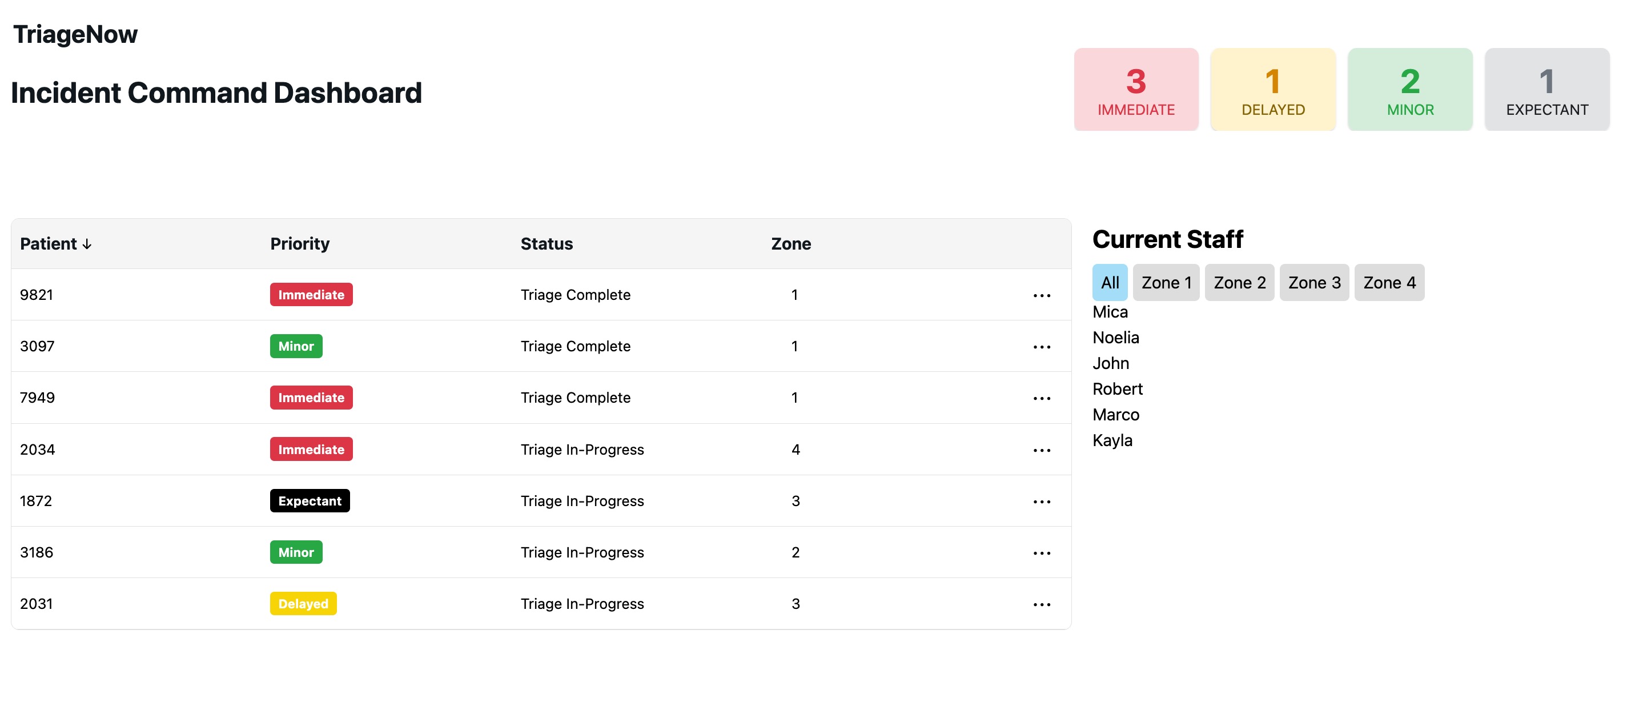Open the actions menu for patient 3186
The width and height of the screenshot is (1639, 714).
[1042, 553]
